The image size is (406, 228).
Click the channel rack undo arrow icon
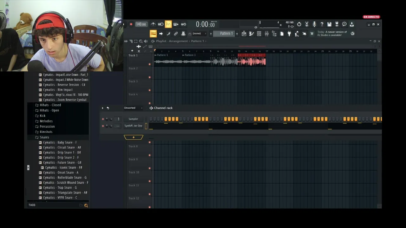[108, 108]
